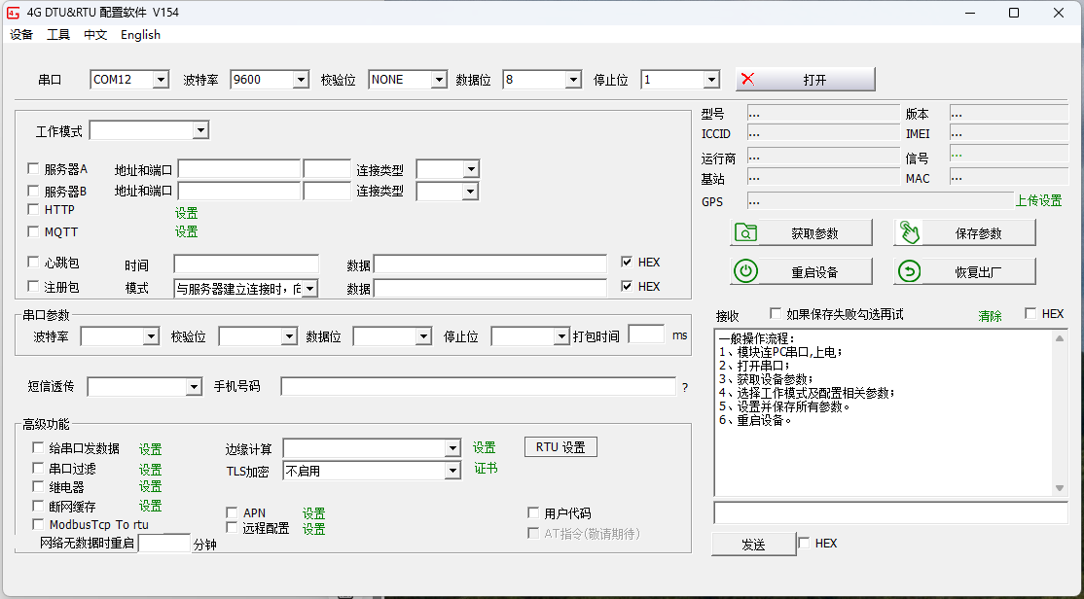This screenshot has width=1084, height=599.
Task: Click the 重启设备 power icon
Action: click(745, 271)
